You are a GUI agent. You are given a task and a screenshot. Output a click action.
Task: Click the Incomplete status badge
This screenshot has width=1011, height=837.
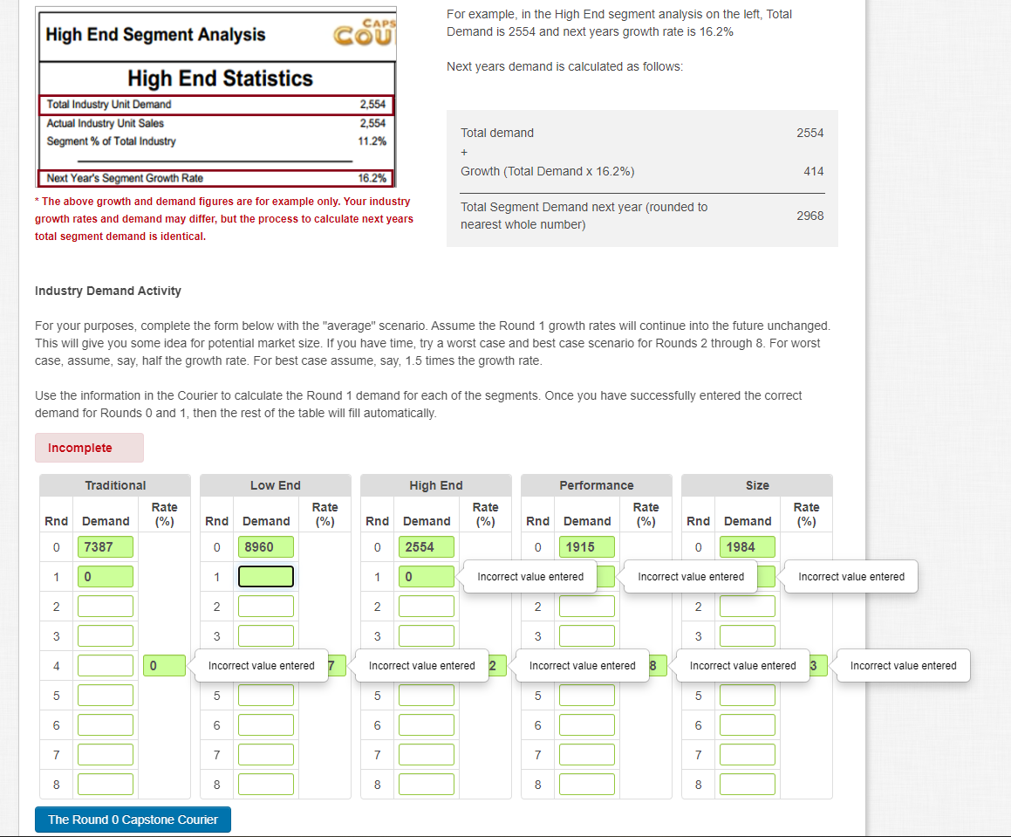[89, 447]
